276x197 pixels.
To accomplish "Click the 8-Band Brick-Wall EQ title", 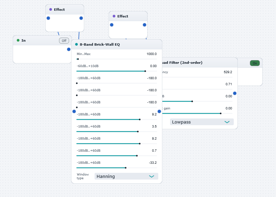I will [100, 44].
